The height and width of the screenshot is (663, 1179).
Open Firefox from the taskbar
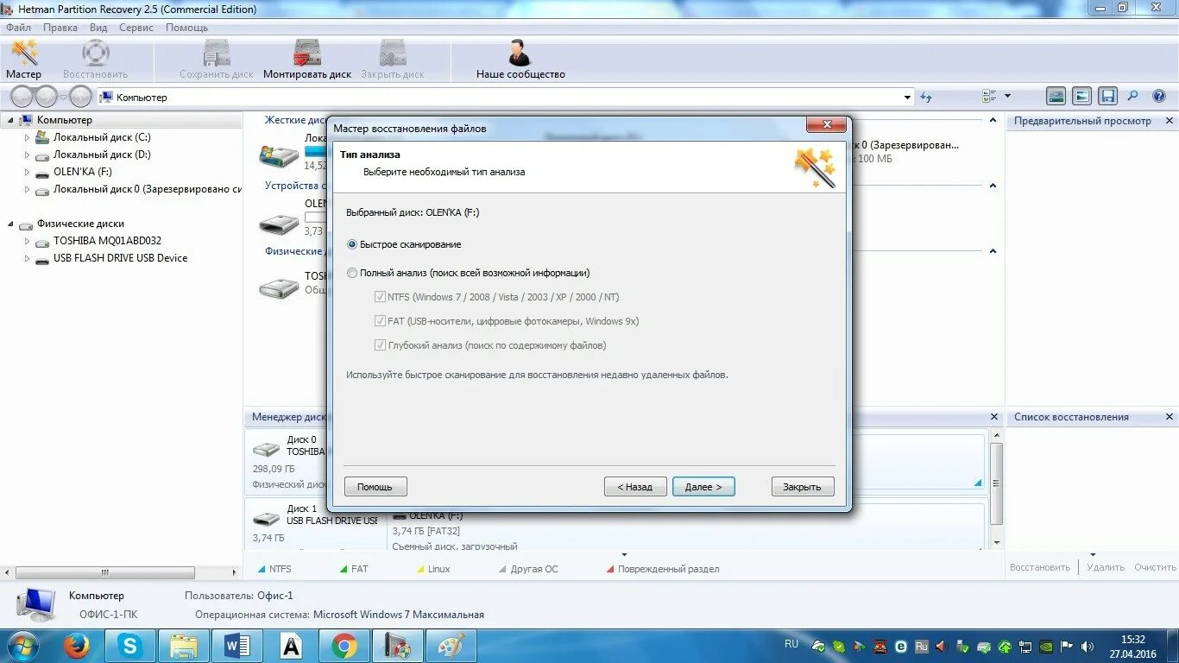pos(77,646)
